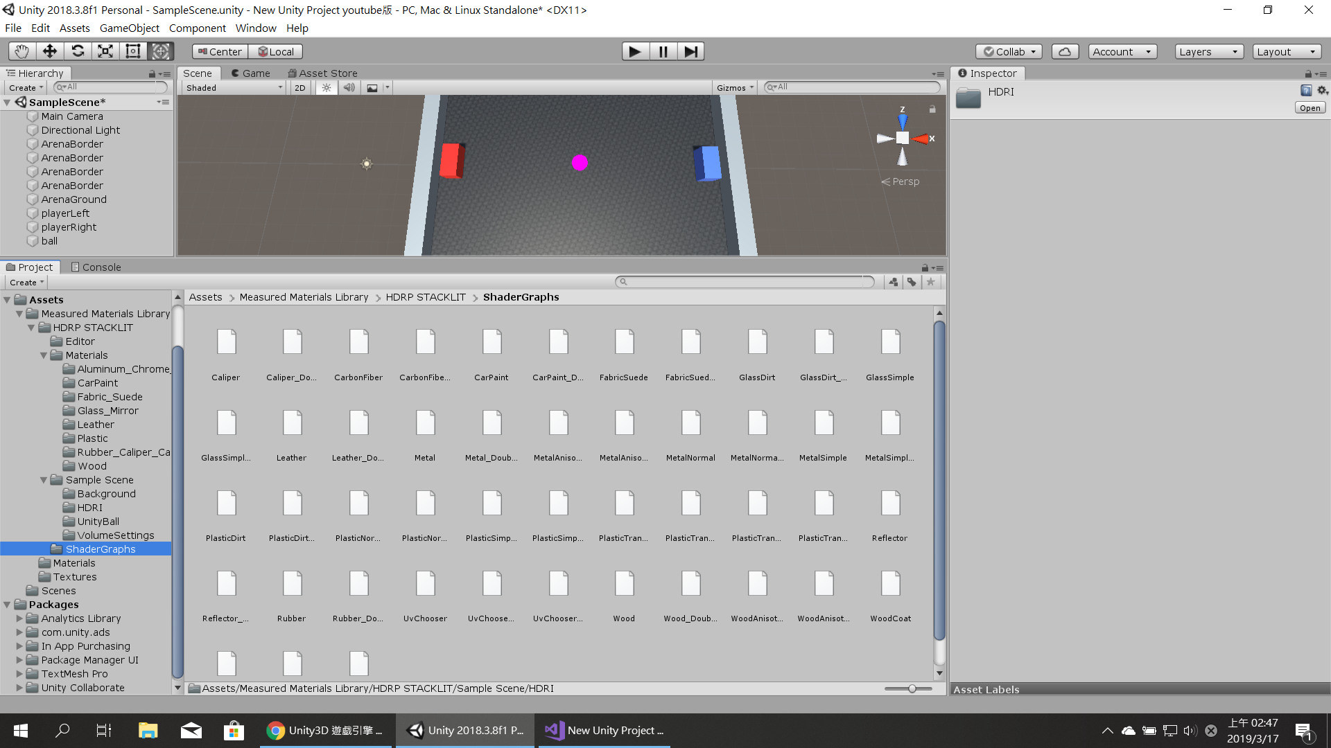Open the Component menu
Screen dimensions: 1331x748
(197, 28)
